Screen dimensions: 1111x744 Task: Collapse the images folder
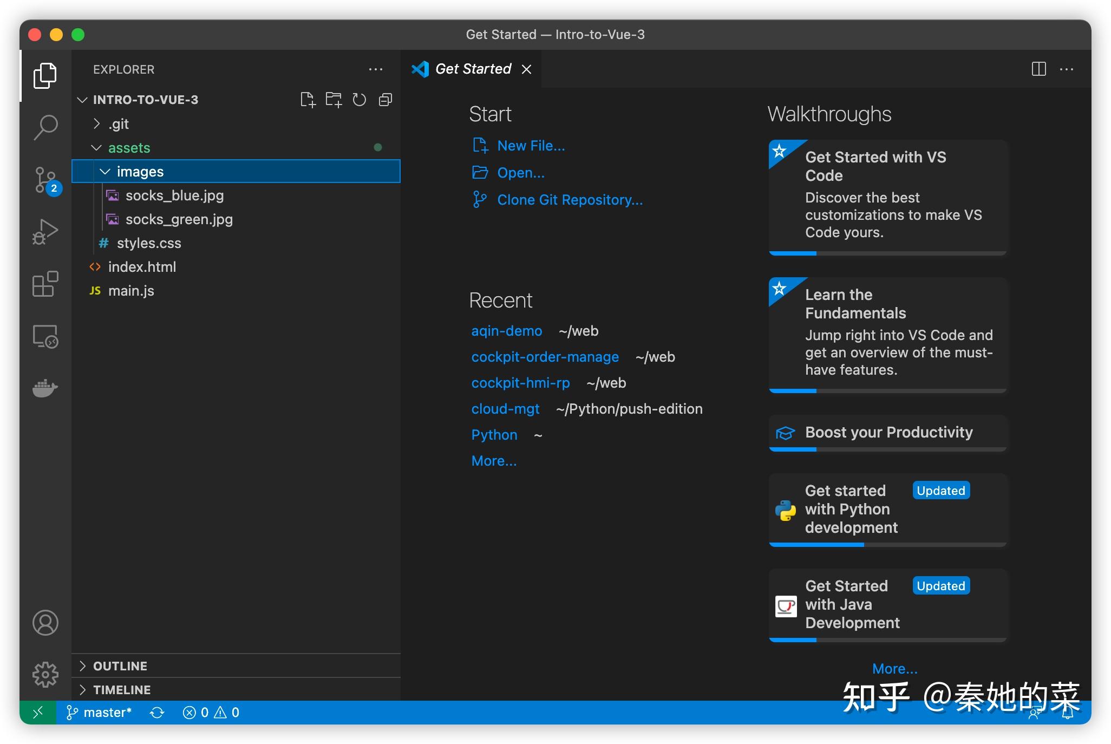(x=106, y=171)
